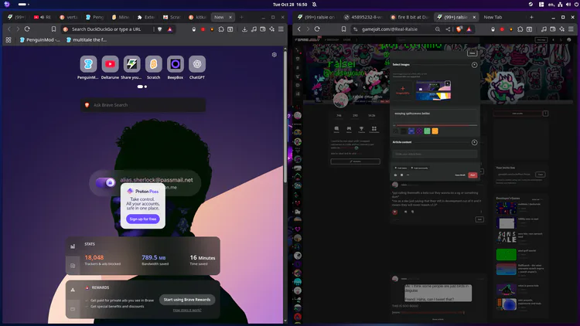Switch to the Penguin tab in left window
Viewport: 580px width, 326px height.
click(x=94, y=17)
